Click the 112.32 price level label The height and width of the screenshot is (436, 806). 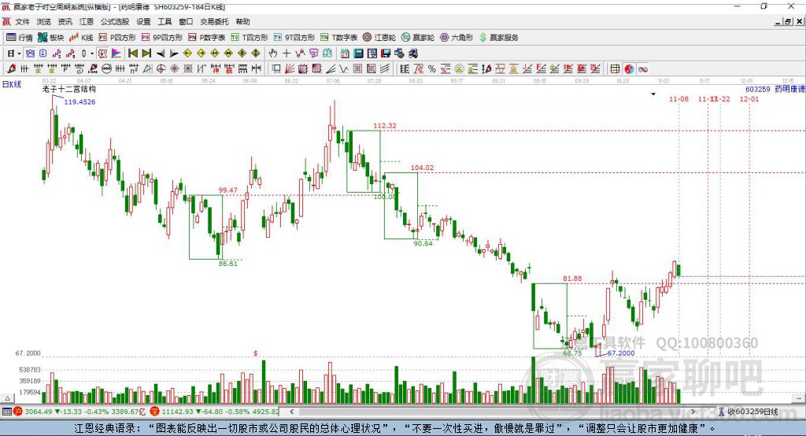click(384, 125)
